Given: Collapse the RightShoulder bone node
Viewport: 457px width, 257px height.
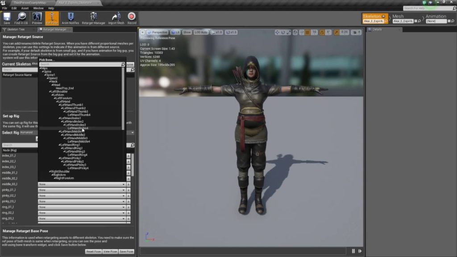Looking at the screenshot, I should click(x=50, y=172).
